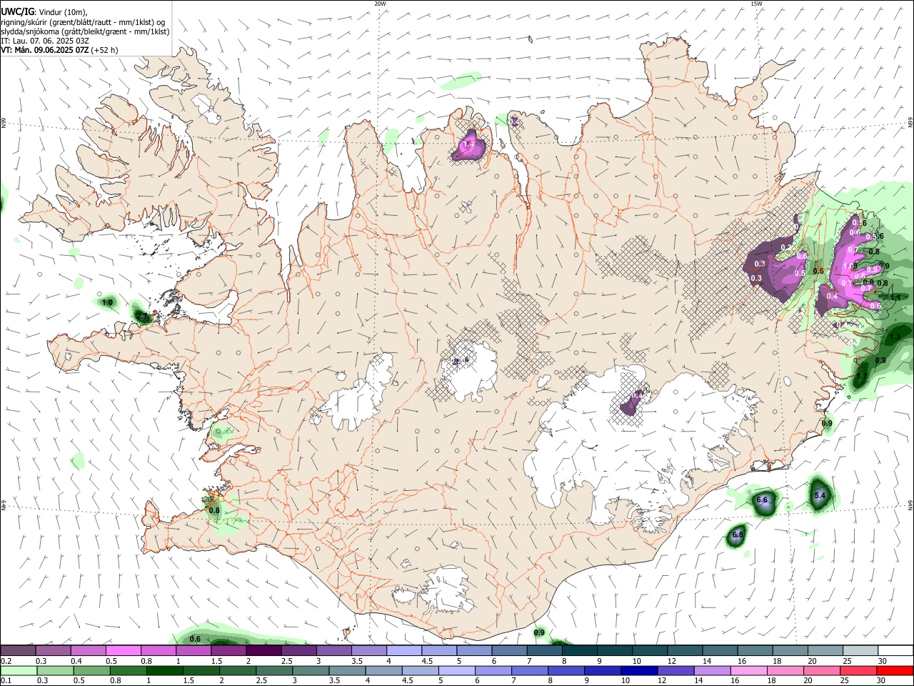Click the dark green 5.4 rain cell

(820, 494)
